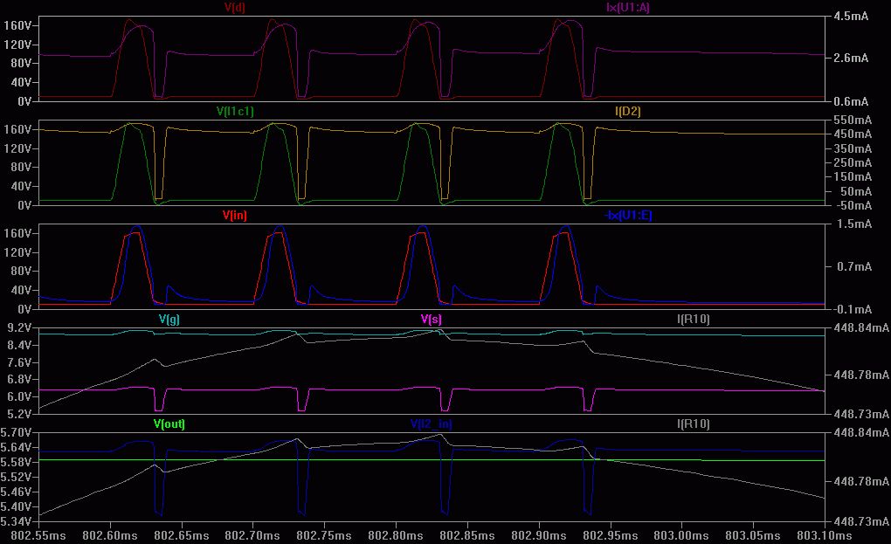Viewport: 891px width, 544px height.
Task: Click I(R10) label in the V(g) pane
Action: 694,319
